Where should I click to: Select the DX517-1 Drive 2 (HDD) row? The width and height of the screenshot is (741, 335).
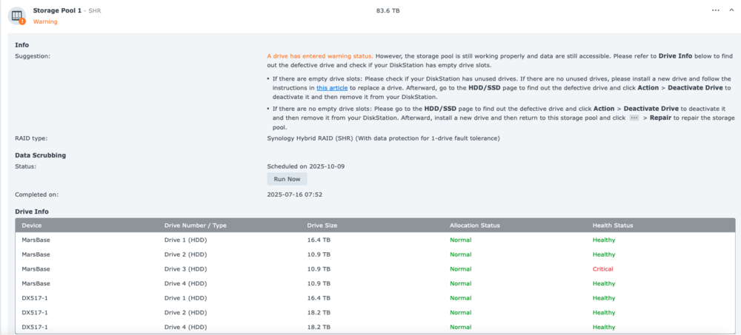point(375,312)
